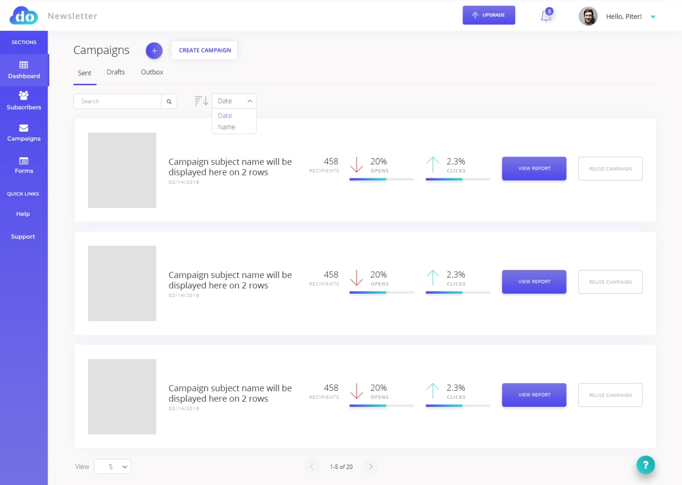Click the second campaign's opens progress bar
Viewport: 682px width, 485px height.
(381, 292)
